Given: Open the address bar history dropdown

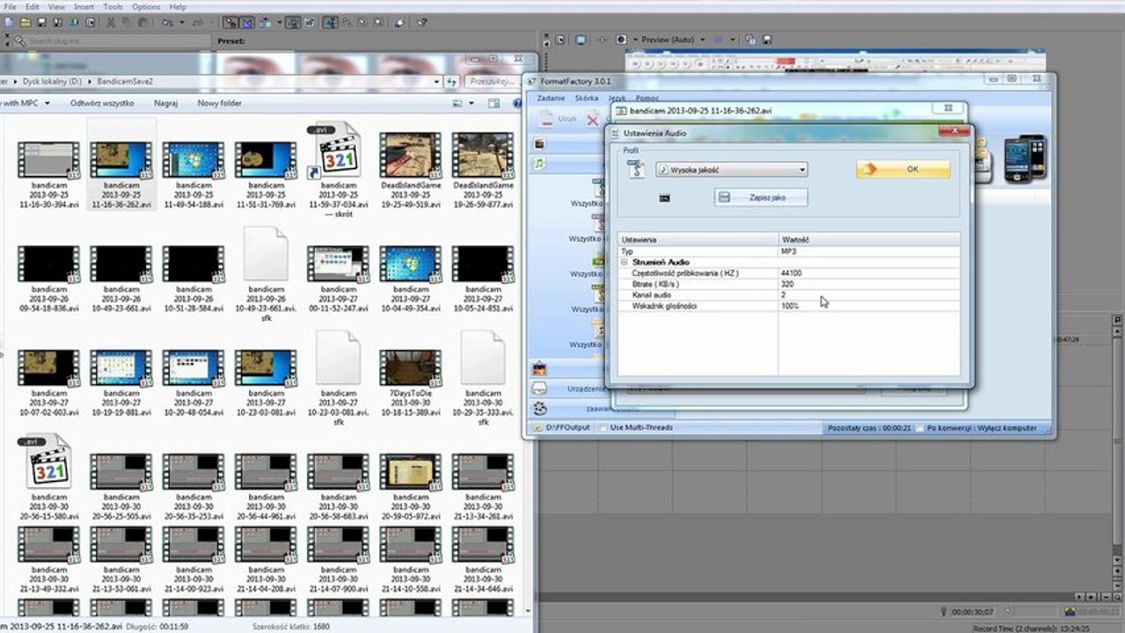Looking at the screenshot, I should [436, 81].
